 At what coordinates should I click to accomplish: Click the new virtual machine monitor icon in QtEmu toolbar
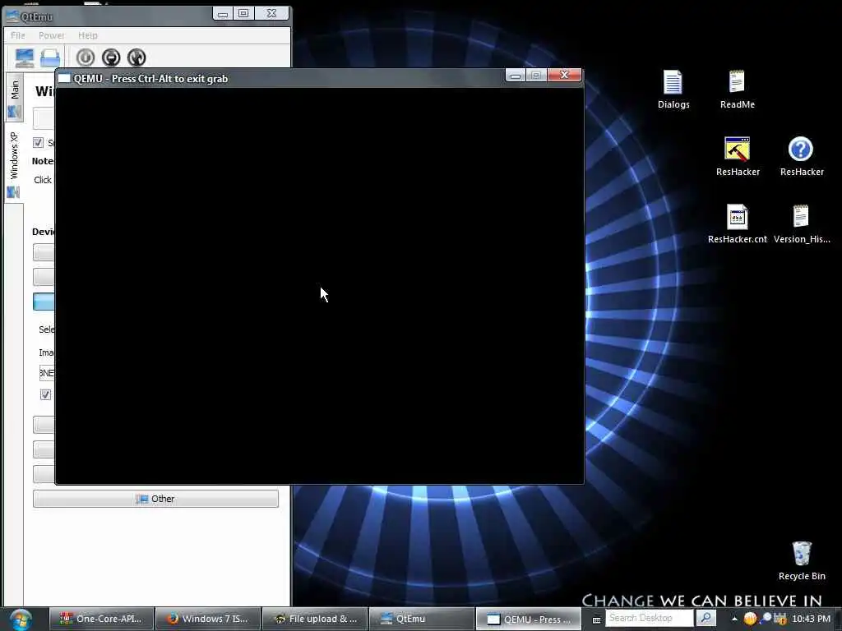coord(25,58)
